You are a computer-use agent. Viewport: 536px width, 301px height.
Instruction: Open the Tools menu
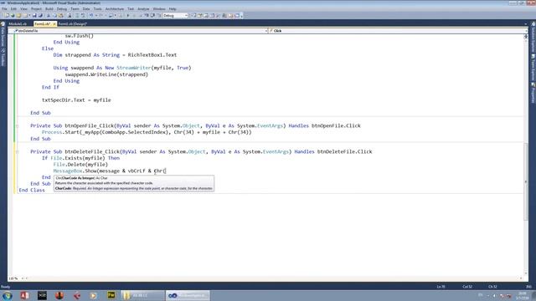(x=98, y=9)
